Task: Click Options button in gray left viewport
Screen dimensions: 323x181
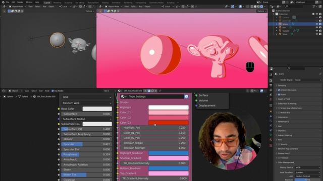Action: 90,11
